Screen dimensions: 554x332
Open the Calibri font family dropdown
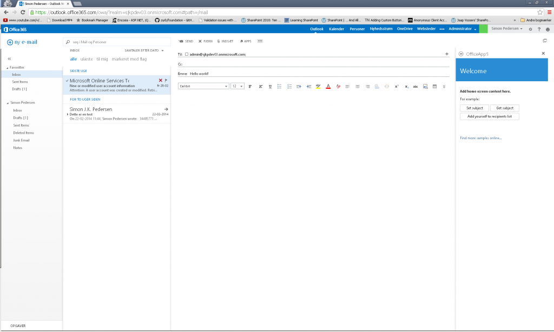(x=203, y=86)
